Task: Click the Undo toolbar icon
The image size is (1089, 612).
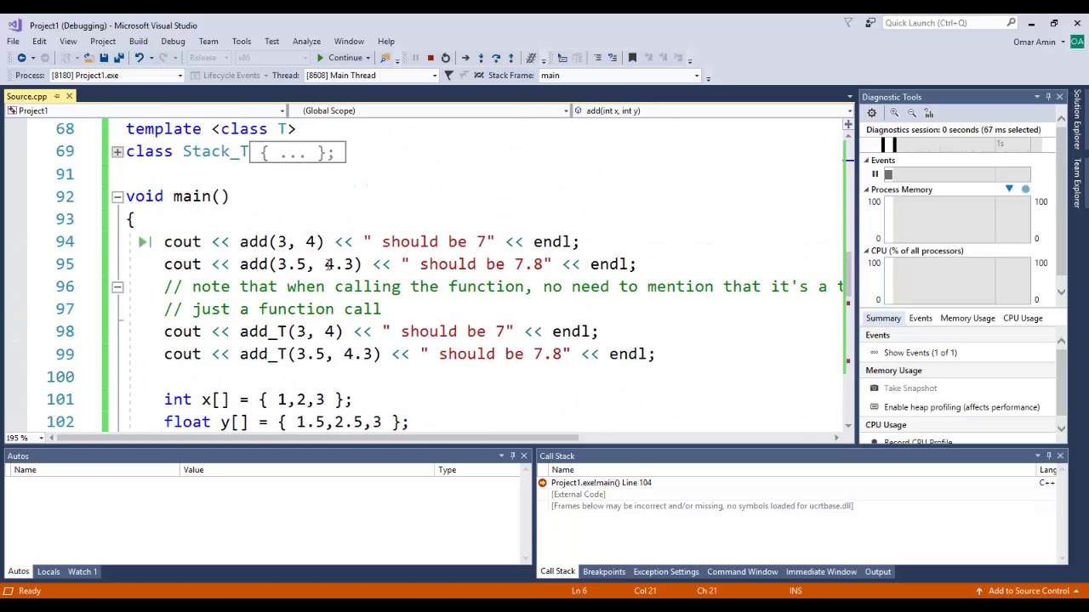Action: point(139,58)
